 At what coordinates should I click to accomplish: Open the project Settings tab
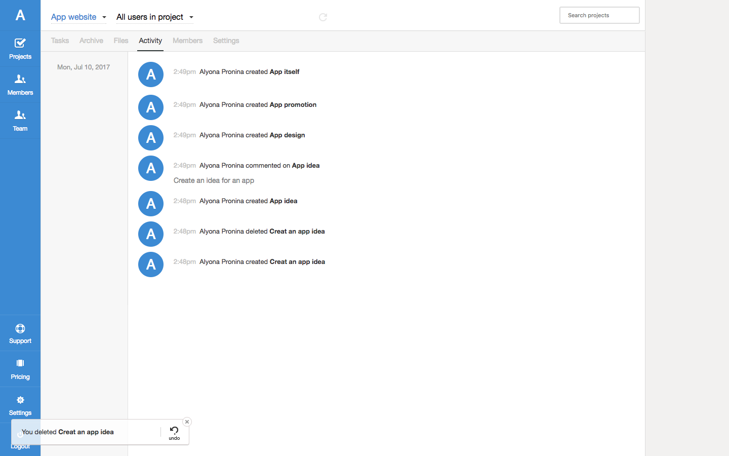226,41
